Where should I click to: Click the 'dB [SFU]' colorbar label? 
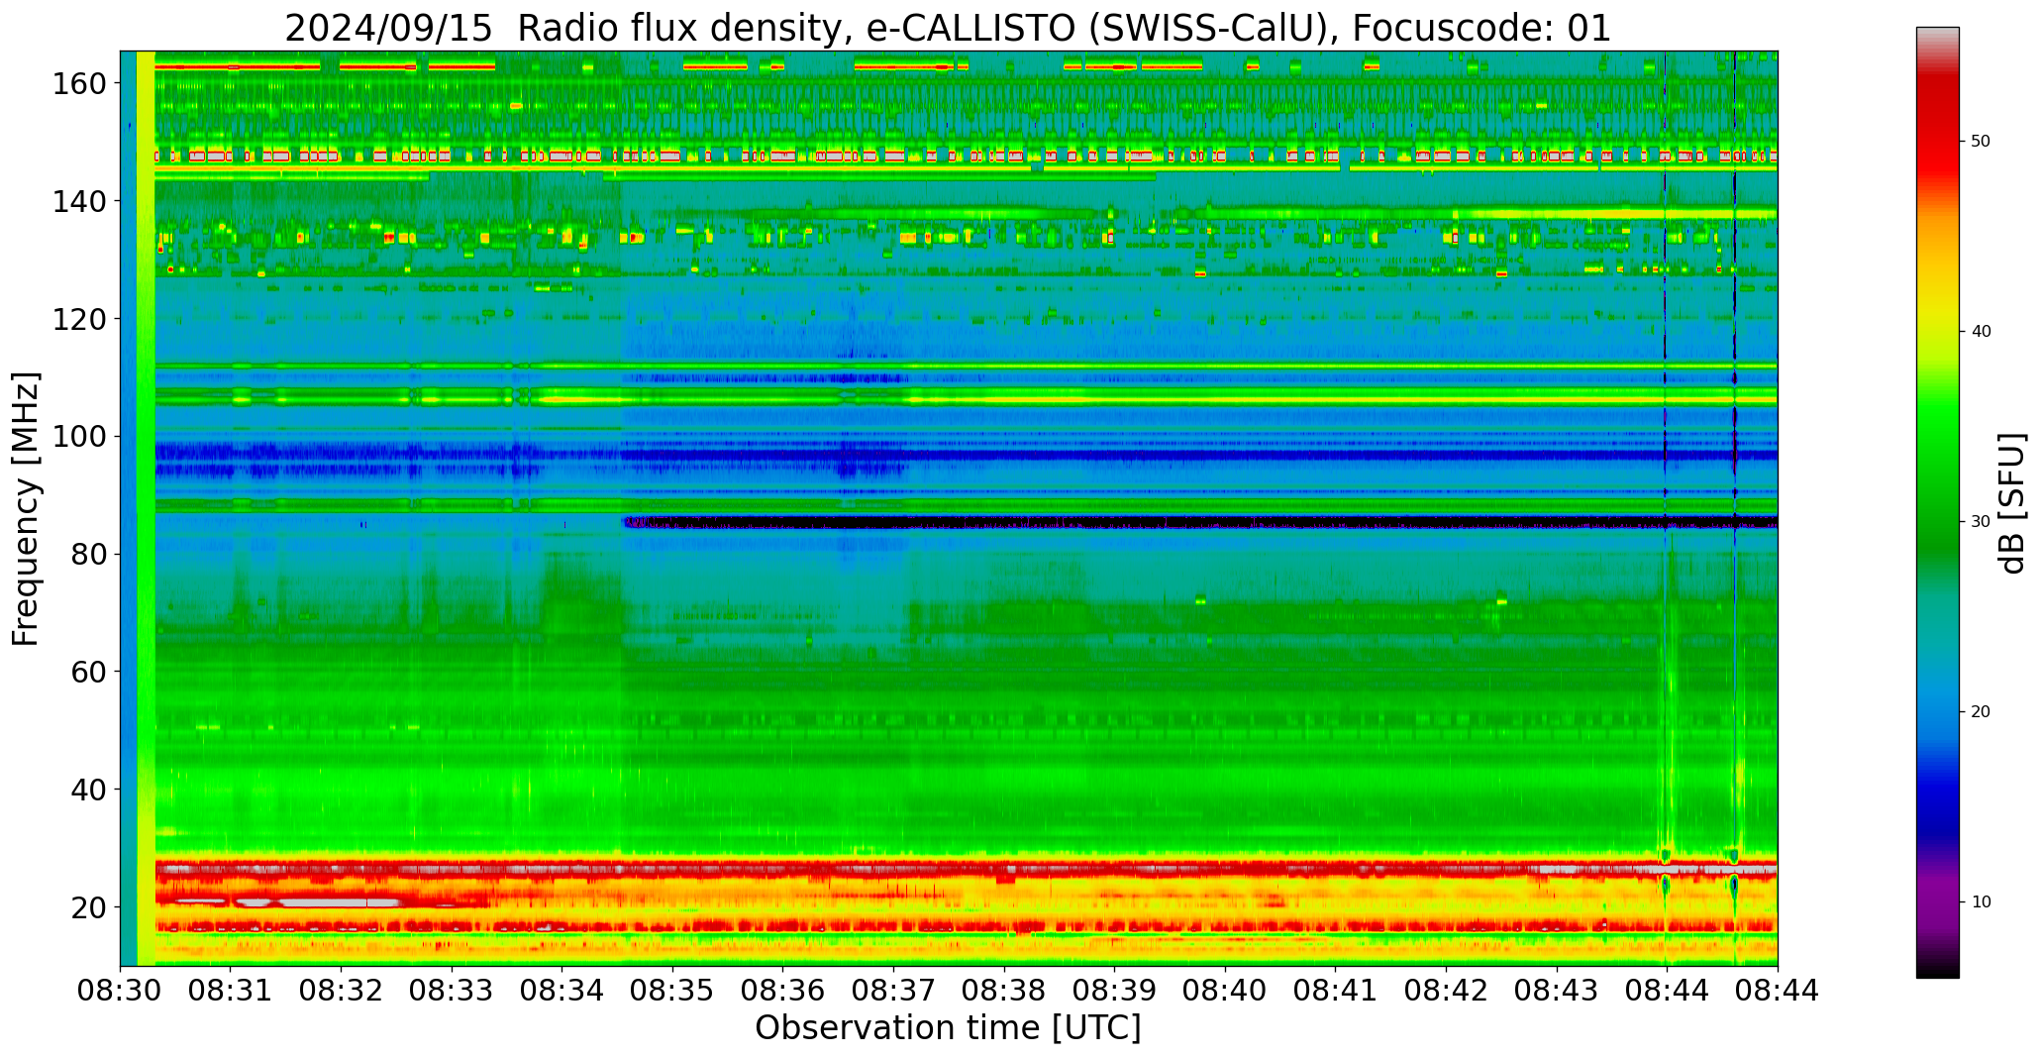pos(2012,503)
